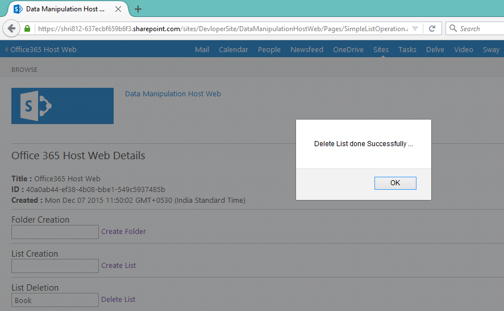Open Sway in the top navigation
Image resolution: width=504 pixels, height=311 pixels.
click(491, 50)
